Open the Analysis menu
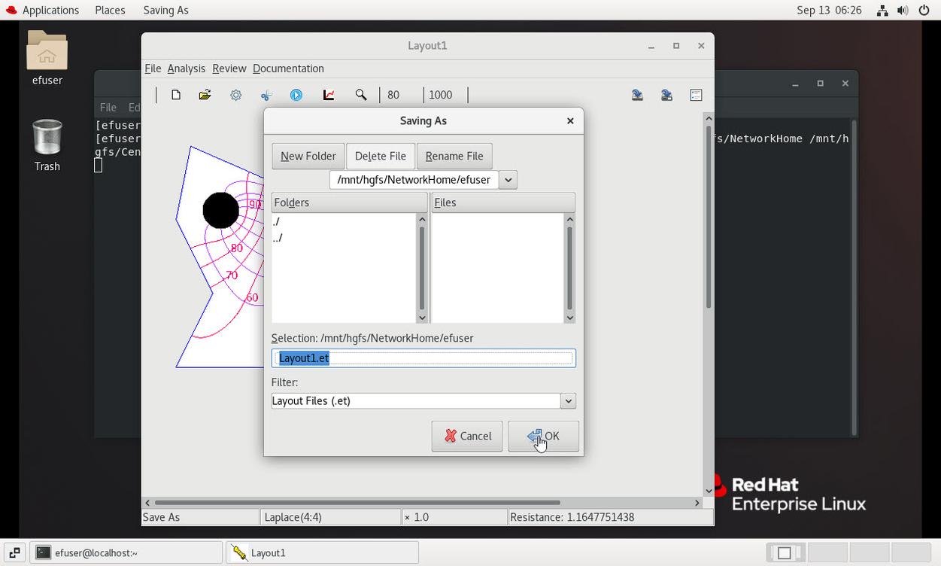 click(186, 68)
